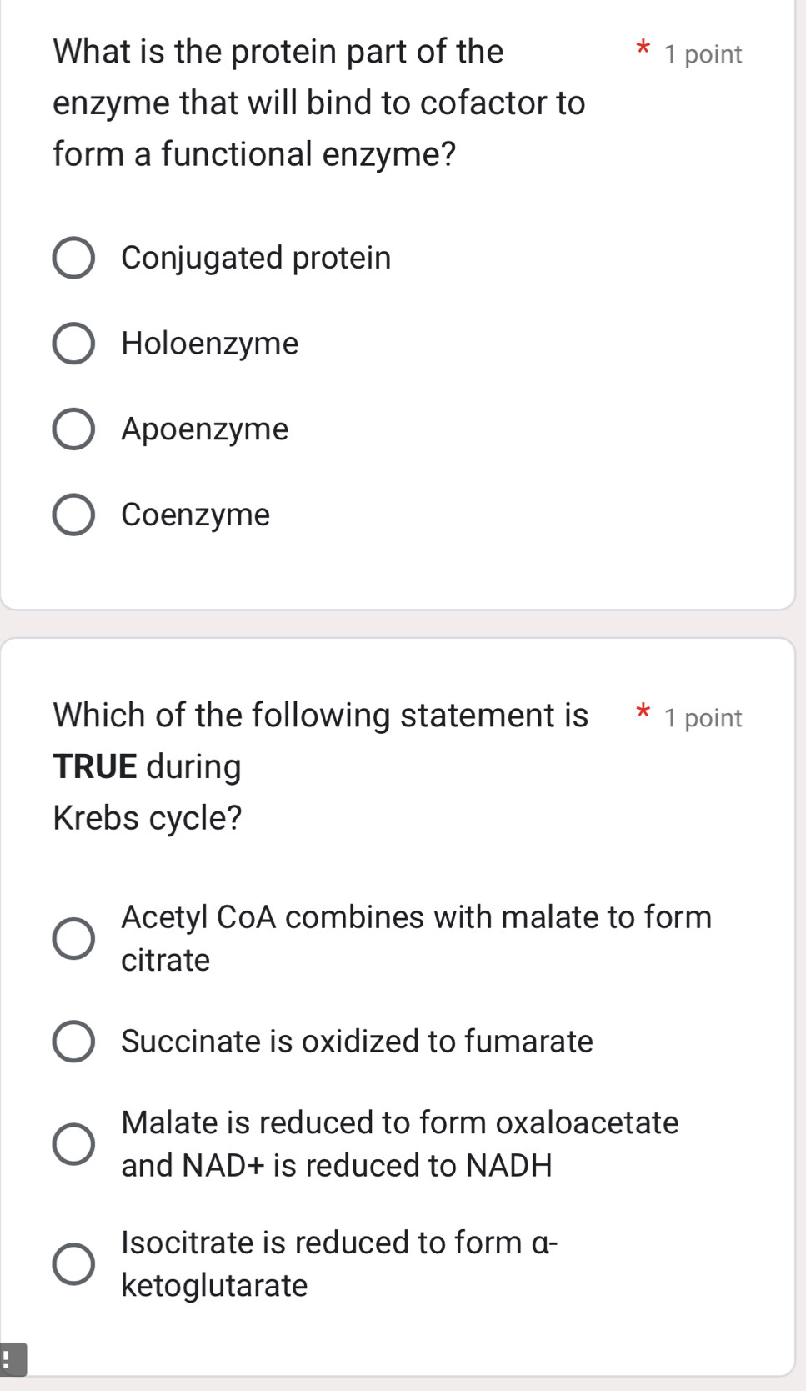This screenshot has height=1391, width=806.
Task: Click the 1 point label on Krebs question
Action: pos(704,717)
